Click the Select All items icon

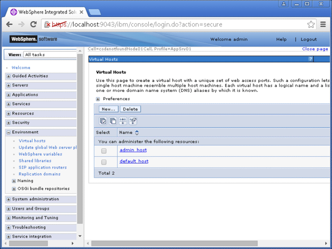tap(103, 121)
